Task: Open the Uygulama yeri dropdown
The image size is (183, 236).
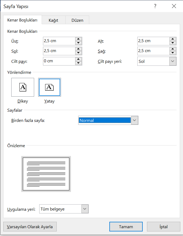Action: coord(85,209)
